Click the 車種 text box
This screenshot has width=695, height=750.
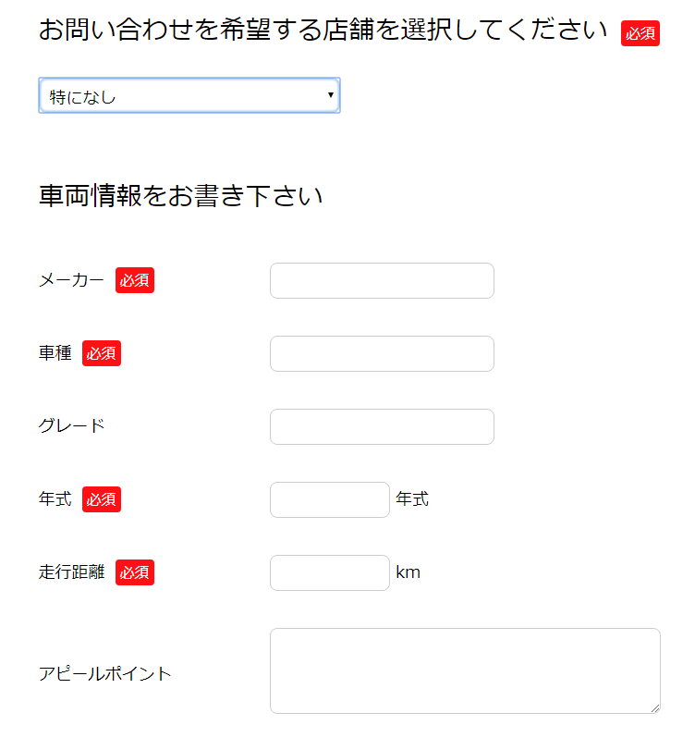coord(381,353)
